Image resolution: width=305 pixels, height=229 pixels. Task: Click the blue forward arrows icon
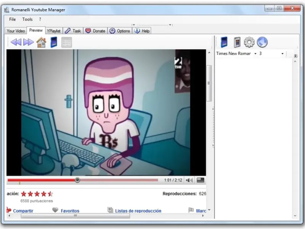(28, 42)
